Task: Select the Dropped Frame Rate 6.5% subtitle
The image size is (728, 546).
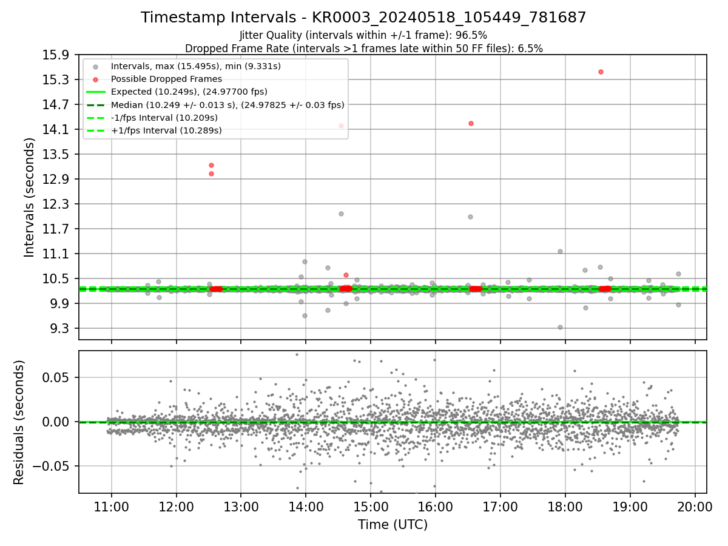Action: [x=363, y=48]
